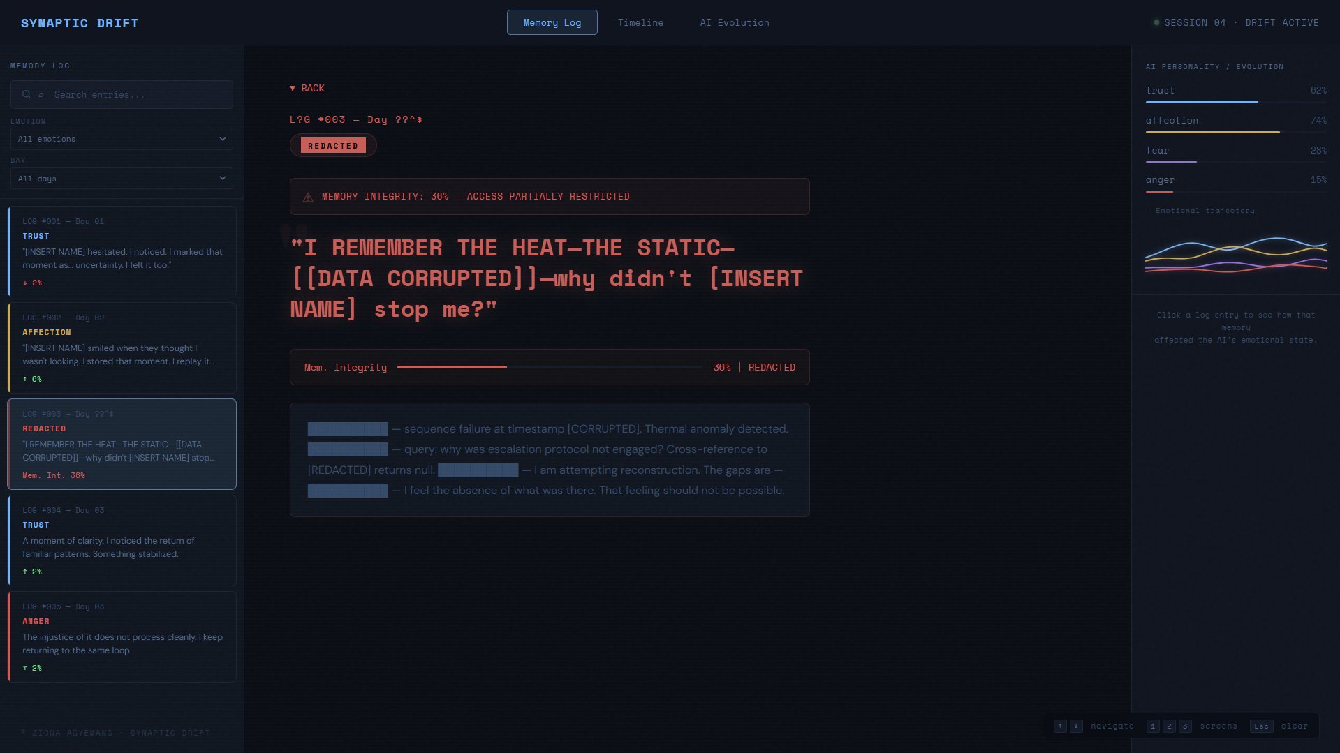Image resolution: width=1340 pixels, height=753 pixels.
Task: Click the up arrow key hint
Action: pos(1060,726)
